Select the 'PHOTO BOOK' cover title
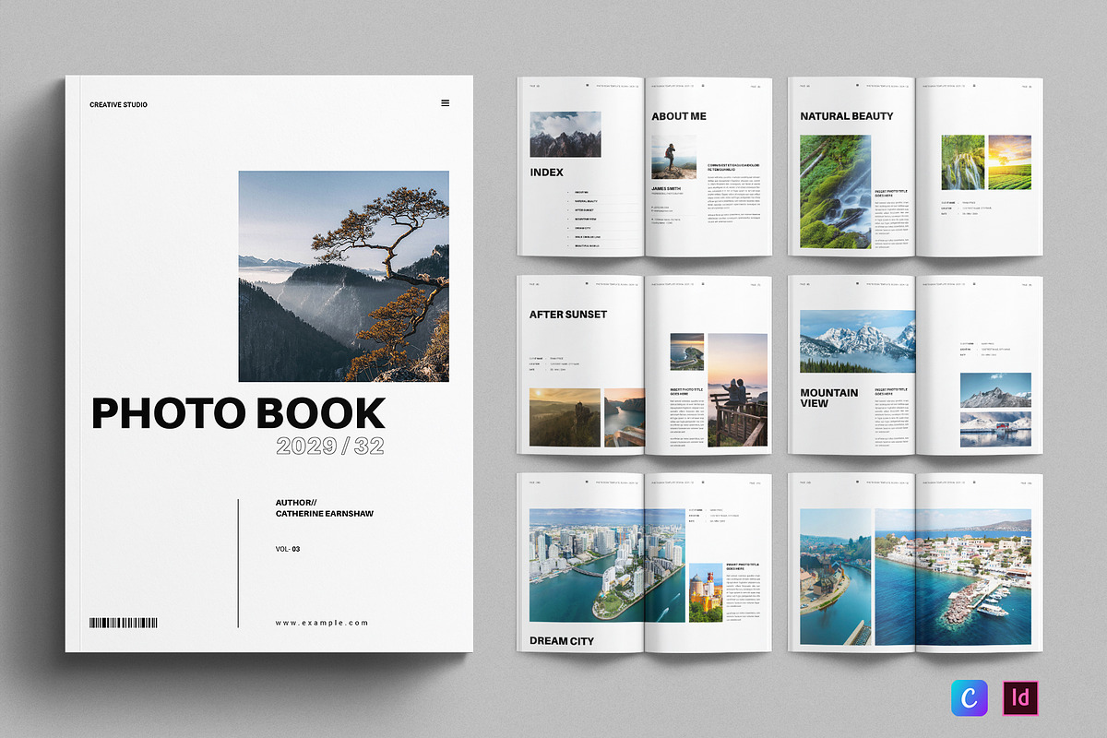1107x738 pixels. point(238,413)
